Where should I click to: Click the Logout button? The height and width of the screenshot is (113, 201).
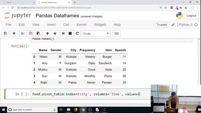coord(191,16)
